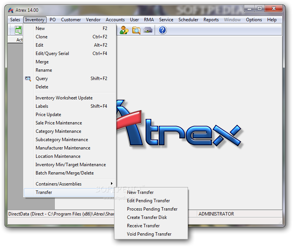293x247 pixels.
Task: Open Sale Price Maintenance
Action: (x=69, y=123)
